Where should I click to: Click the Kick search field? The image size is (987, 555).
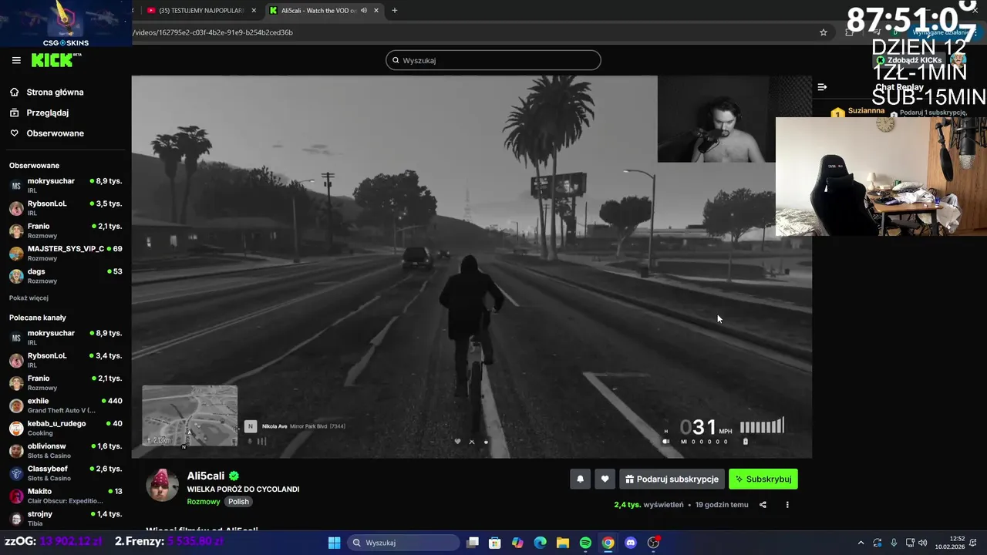pos(493,60)
